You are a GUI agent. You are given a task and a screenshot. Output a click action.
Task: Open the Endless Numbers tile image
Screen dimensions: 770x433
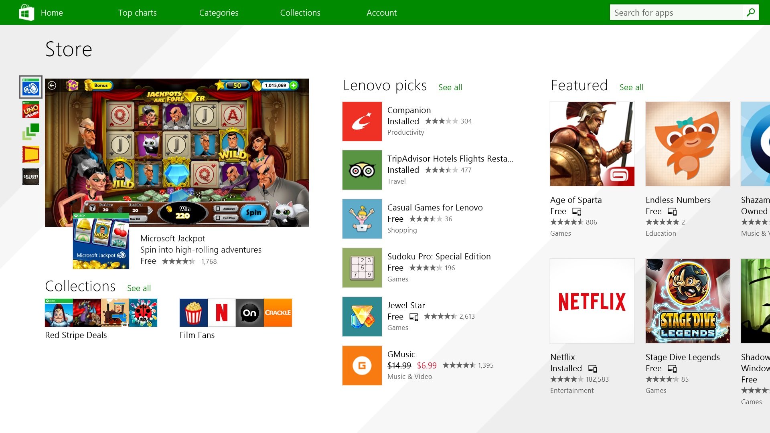688,144
